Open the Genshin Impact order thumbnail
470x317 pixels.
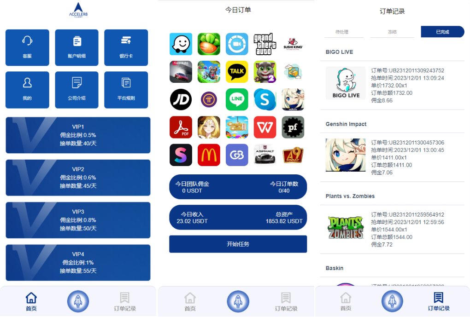[346, 155]
